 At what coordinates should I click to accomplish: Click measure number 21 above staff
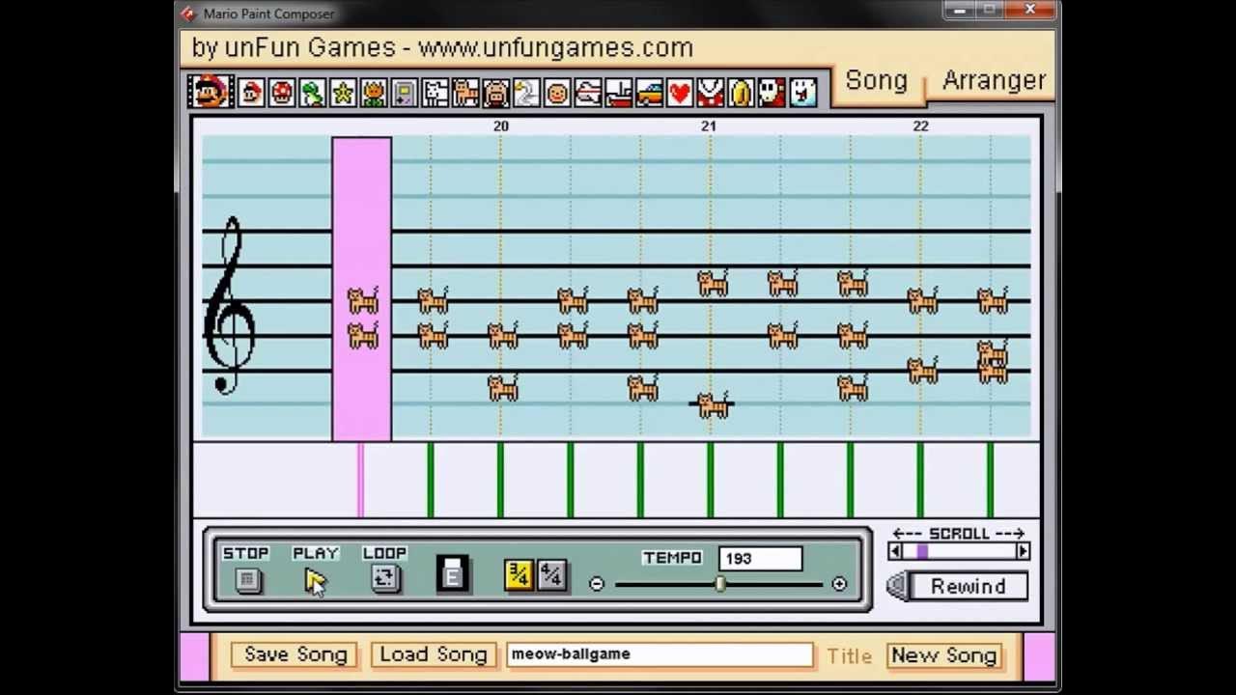click(709, 126)
